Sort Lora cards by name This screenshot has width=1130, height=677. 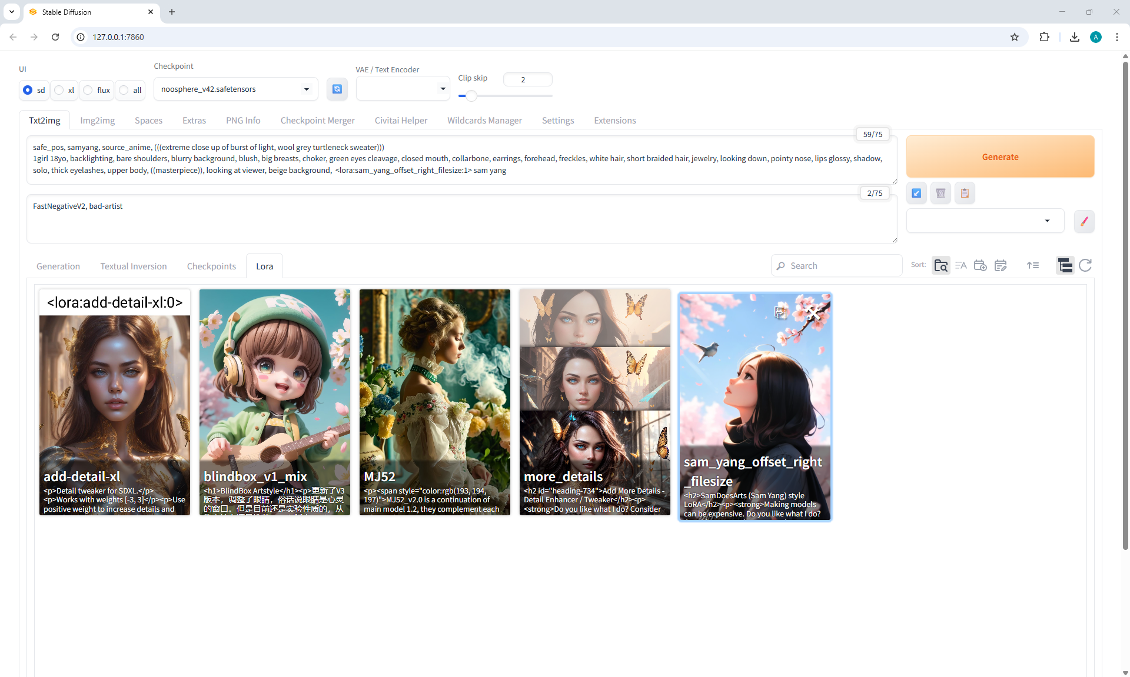tap(961, 266)
